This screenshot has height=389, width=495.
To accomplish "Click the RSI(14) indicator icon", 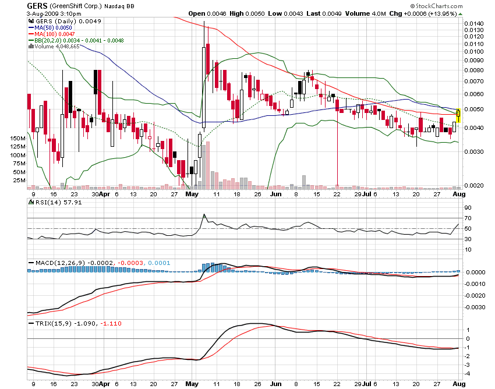I will pos(31,202).
